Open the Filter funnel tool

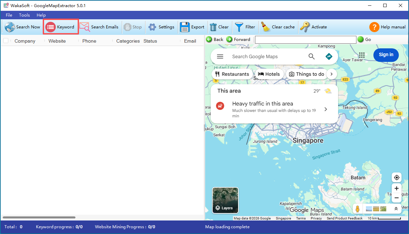coord(239,27)
